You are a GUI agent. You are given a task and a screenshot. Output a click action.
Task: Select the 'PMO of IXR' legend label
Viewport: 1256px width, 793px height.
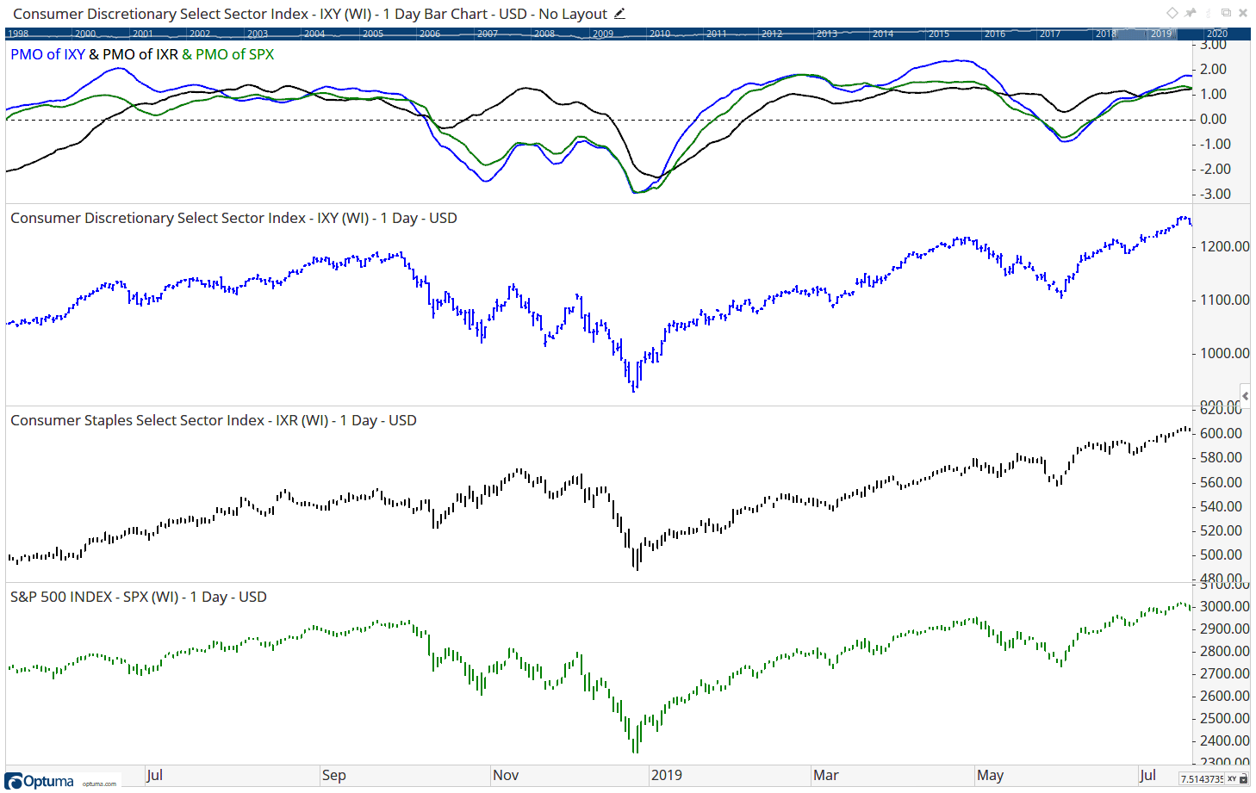pyautogui.click(x=140, y=54)
